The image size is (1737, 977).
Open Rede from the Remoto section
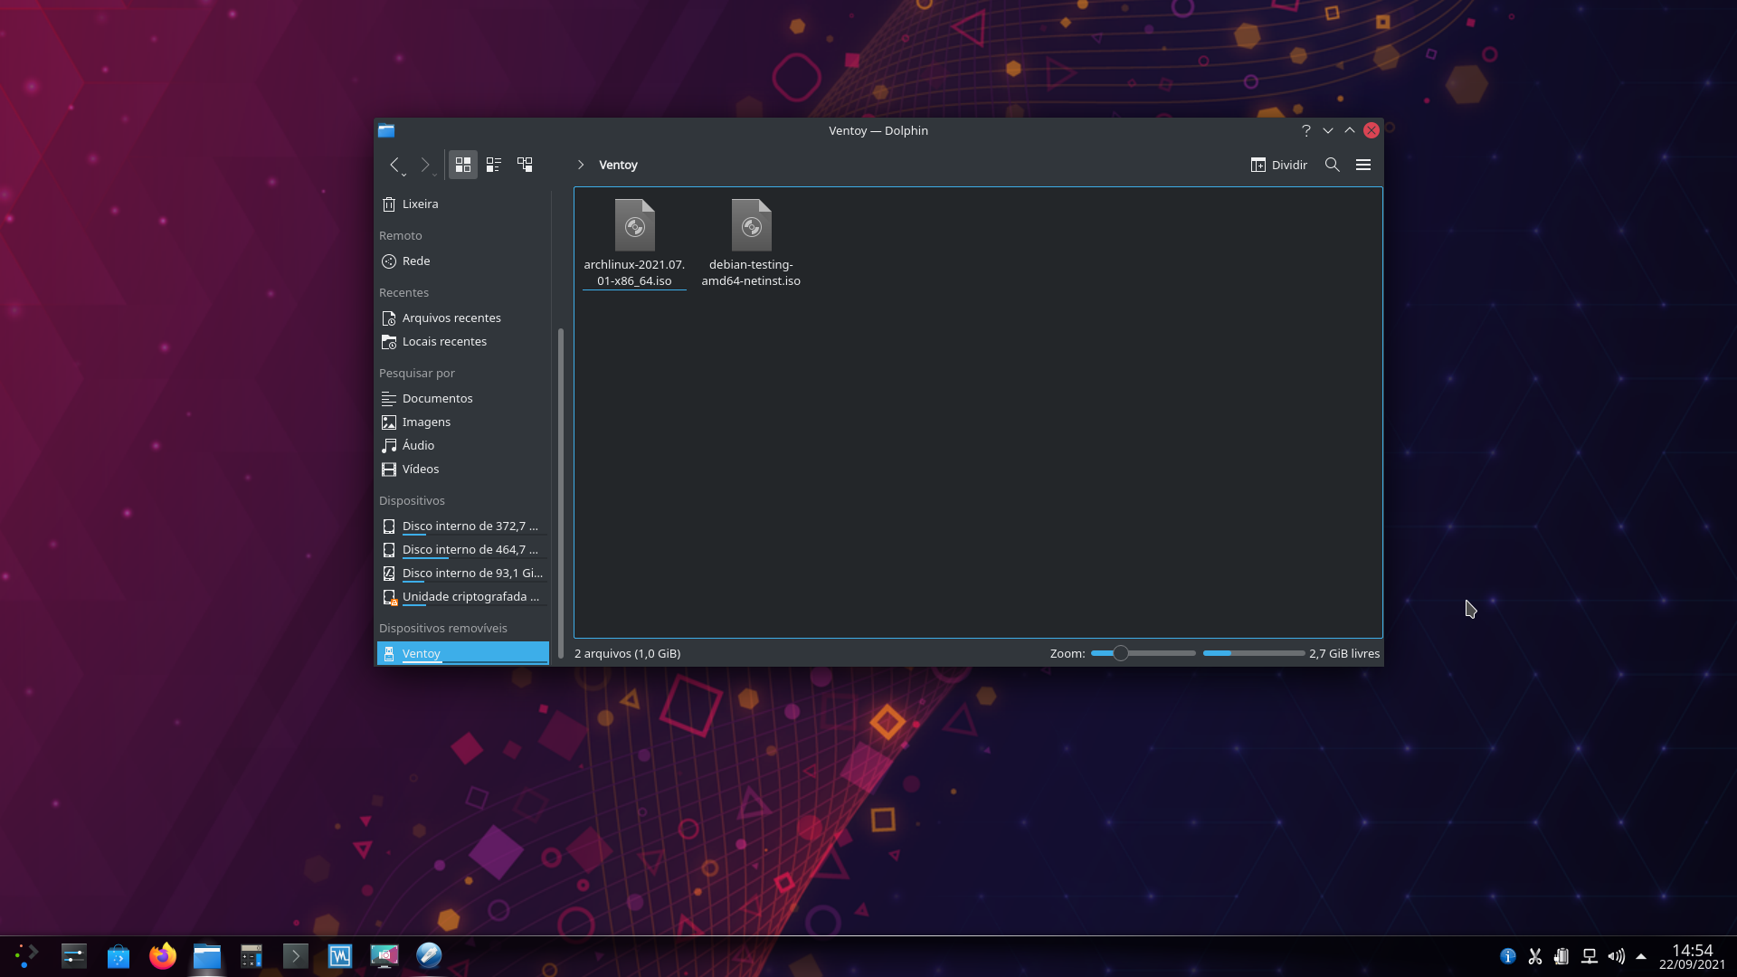(415, 261)
